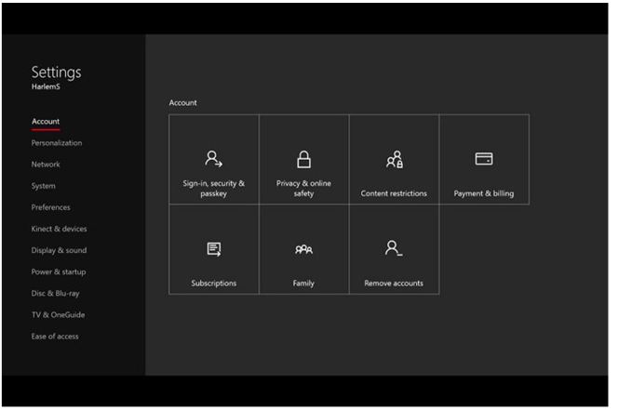618x410 pixels.
Task: Open 'Sign-in, security & passkey' tile label
Action: 214,188
